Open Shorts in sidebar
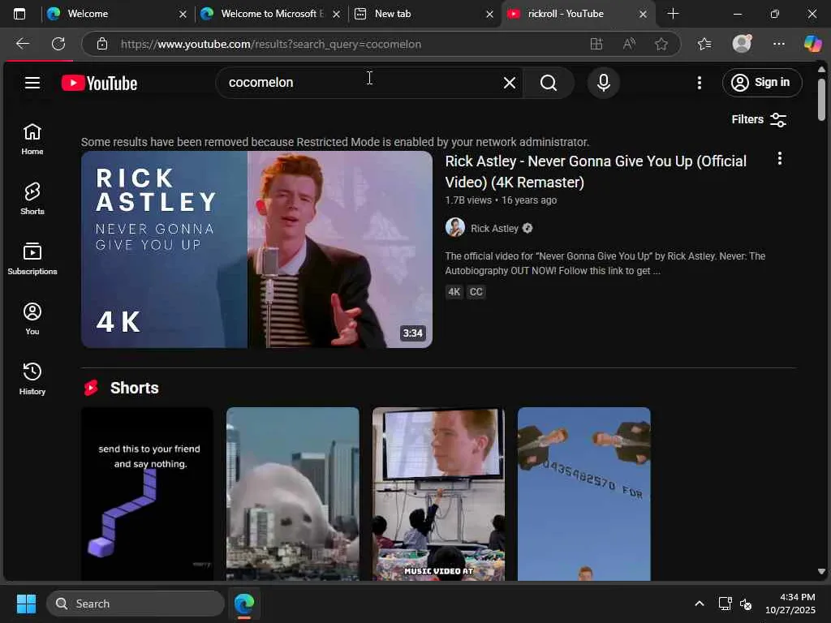The height and width of the screenshot is (623, 831). 32,200
